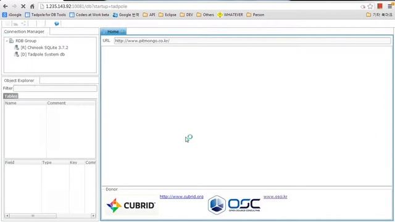The height and width of the screenshot is (222, 395).
Task: Select the Home tab
Action: point(113,31)
